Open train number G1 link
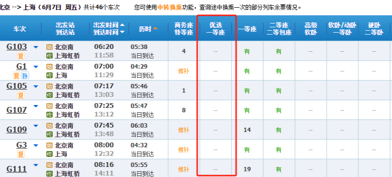The image size is (392, 177). (22, 66)
